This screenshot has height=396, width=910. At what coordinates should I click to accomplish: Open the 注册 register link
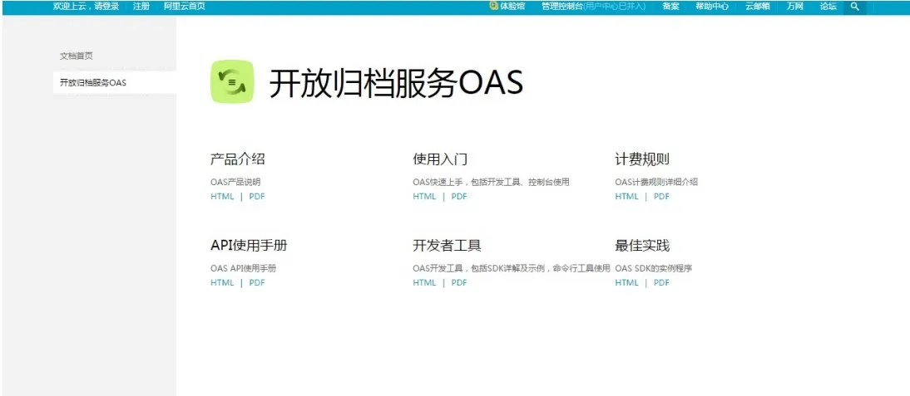pos(141,7)
